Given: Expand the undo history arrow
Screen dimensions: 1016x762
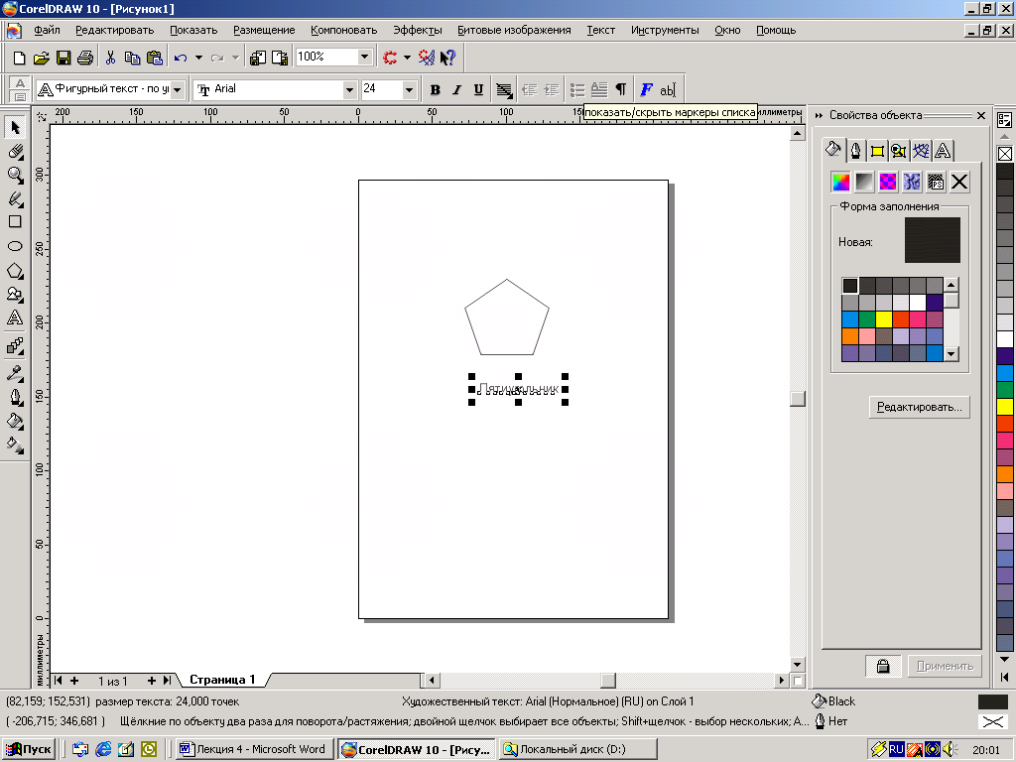Looking at the screenshot, I should (x=198, y=58).
